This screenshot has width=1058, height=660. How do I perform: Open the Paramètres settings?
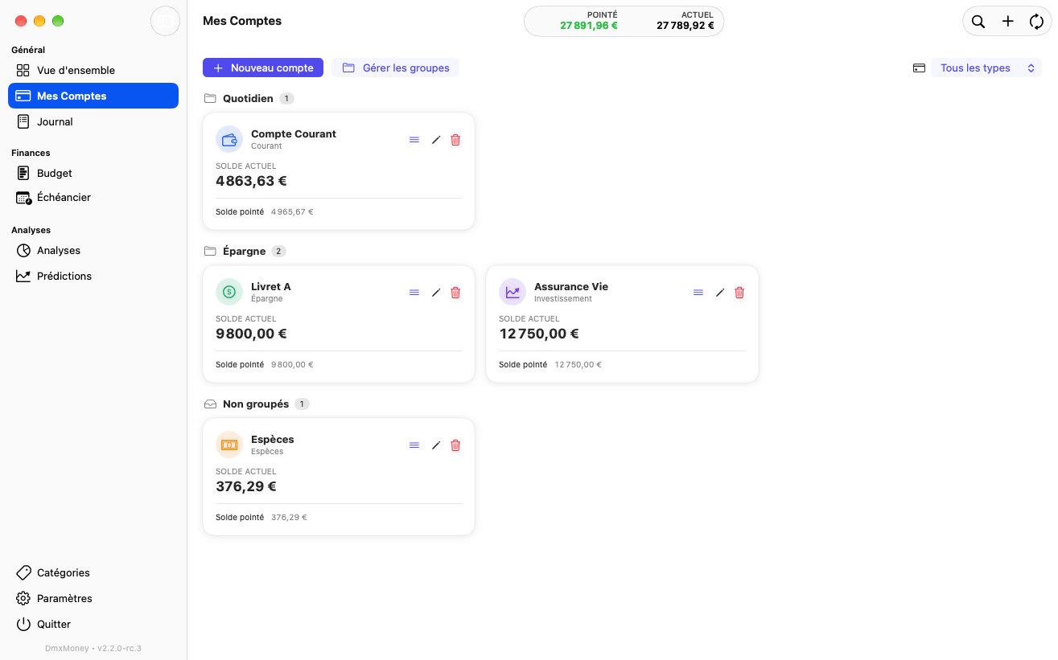click(93, 598)
